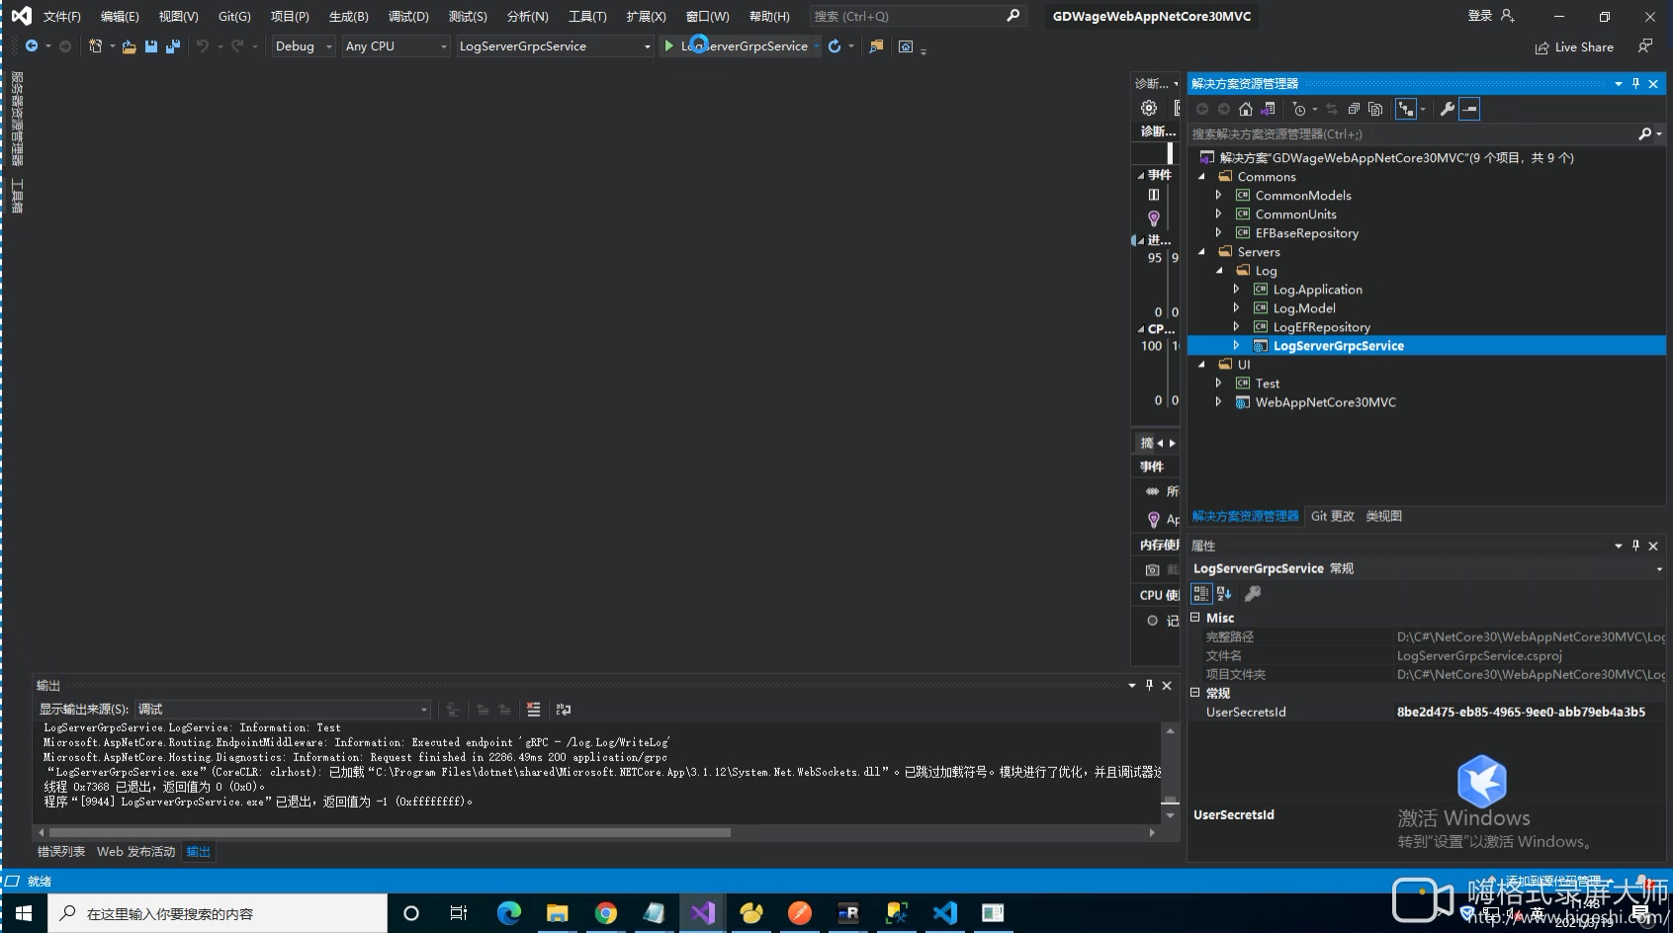
Task: Toggle Preview Selected Items button in Solution Explorer
Action: 1469,110
